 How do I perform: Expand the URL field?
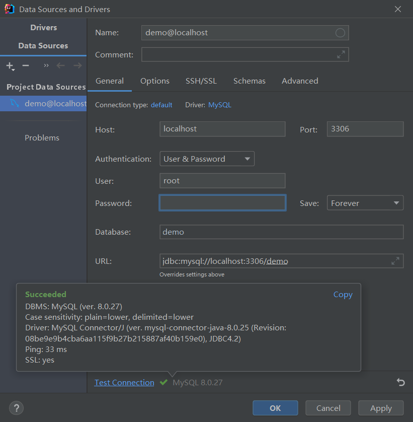[395, 261]
